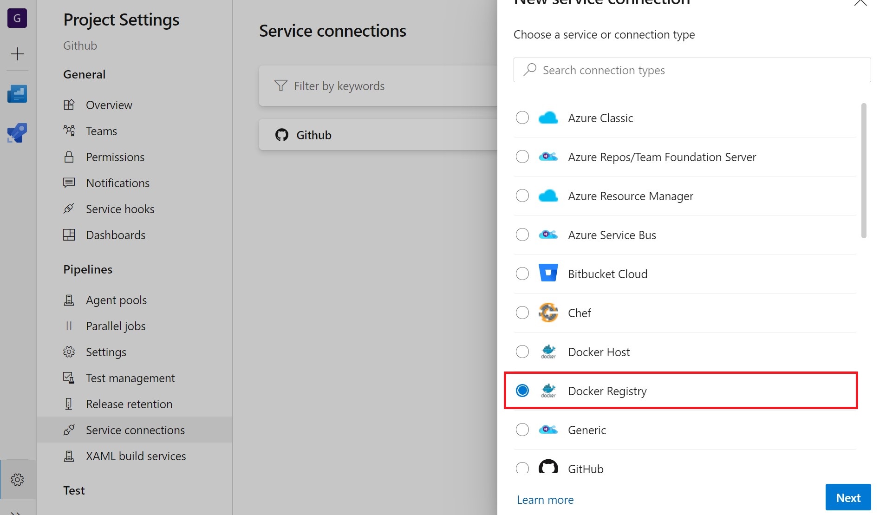Open Dashboards settings page
This screenshot has width=886, height=515.
[135, 235]
